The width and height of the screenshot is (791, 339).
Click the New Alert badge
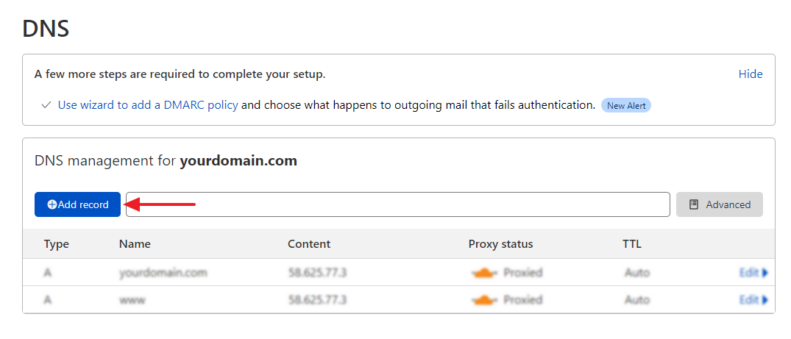(x=626, y=105)
